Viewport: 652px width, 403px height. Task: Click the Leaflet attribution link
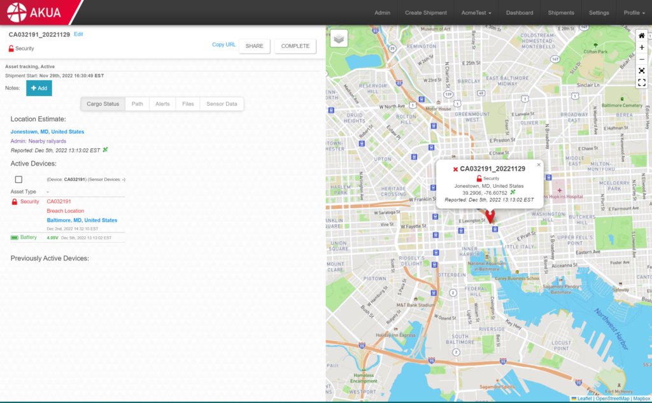(x=585, y=399)
